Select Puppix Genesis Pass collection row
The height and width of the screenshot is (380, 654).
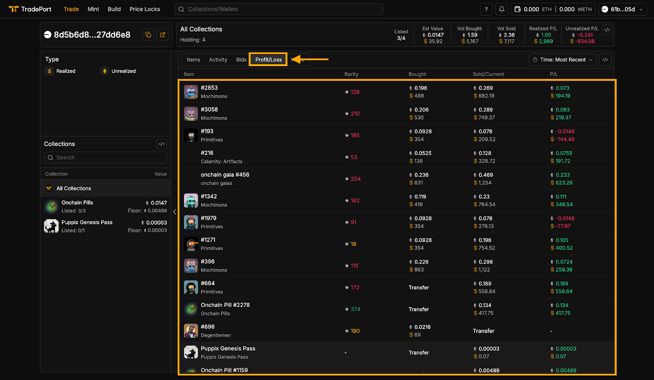coord(105,226)
